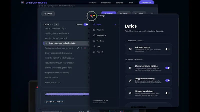Minimize Settings window with yellow button
Screen dimensions: 200x112
tap(94, 16)
